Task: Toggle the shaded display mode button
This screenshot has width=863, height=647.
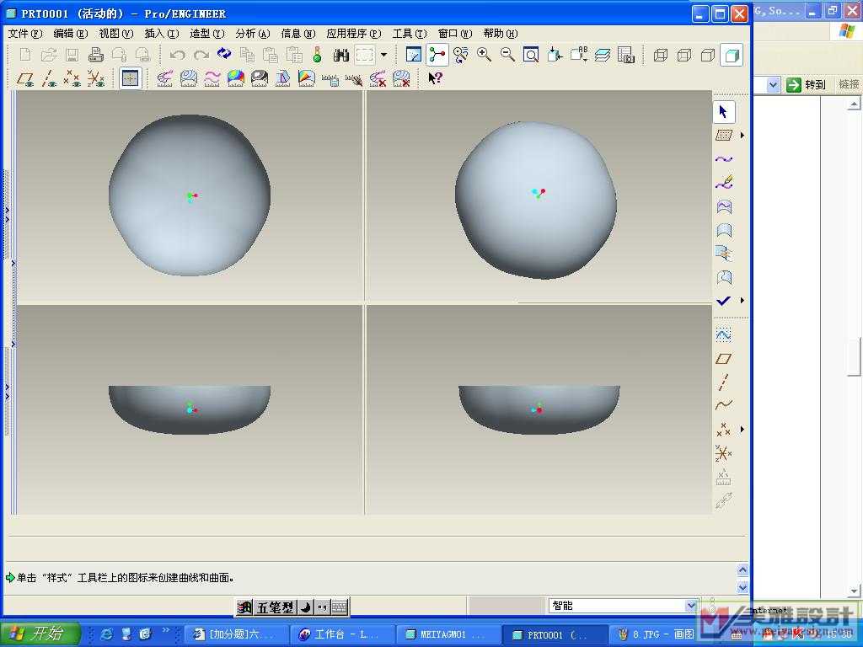Action: pos(732,56)
